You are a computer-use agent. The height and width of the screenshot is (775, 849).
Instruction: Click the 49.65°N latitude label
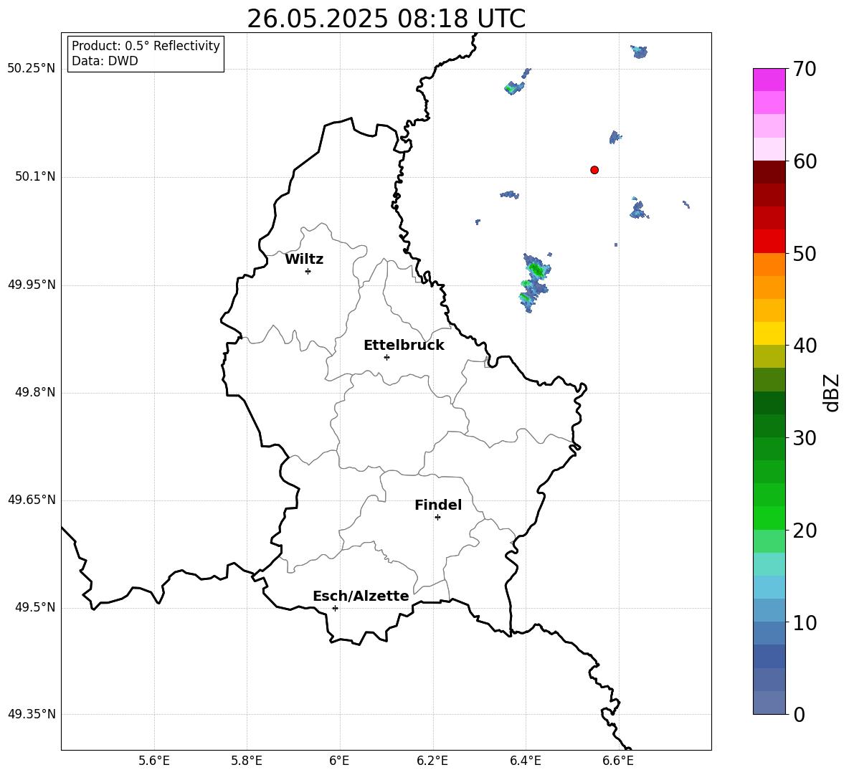[x=31, y=500]
